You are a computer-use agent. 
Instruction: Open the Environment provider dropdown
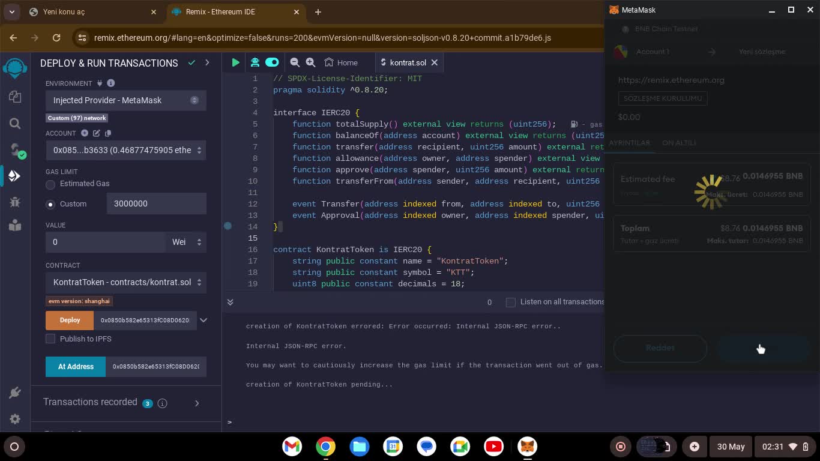coord(126,100)
